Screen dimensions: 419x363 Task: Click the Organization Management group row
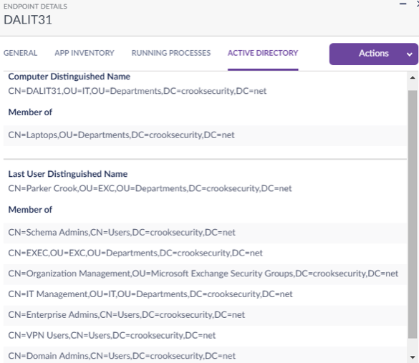(205, 274)
